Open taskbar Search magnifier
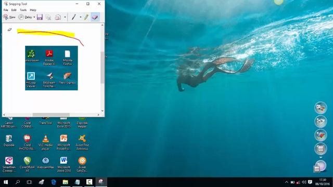This screenshot has height=187, width=333. click(x=18, y=182)
